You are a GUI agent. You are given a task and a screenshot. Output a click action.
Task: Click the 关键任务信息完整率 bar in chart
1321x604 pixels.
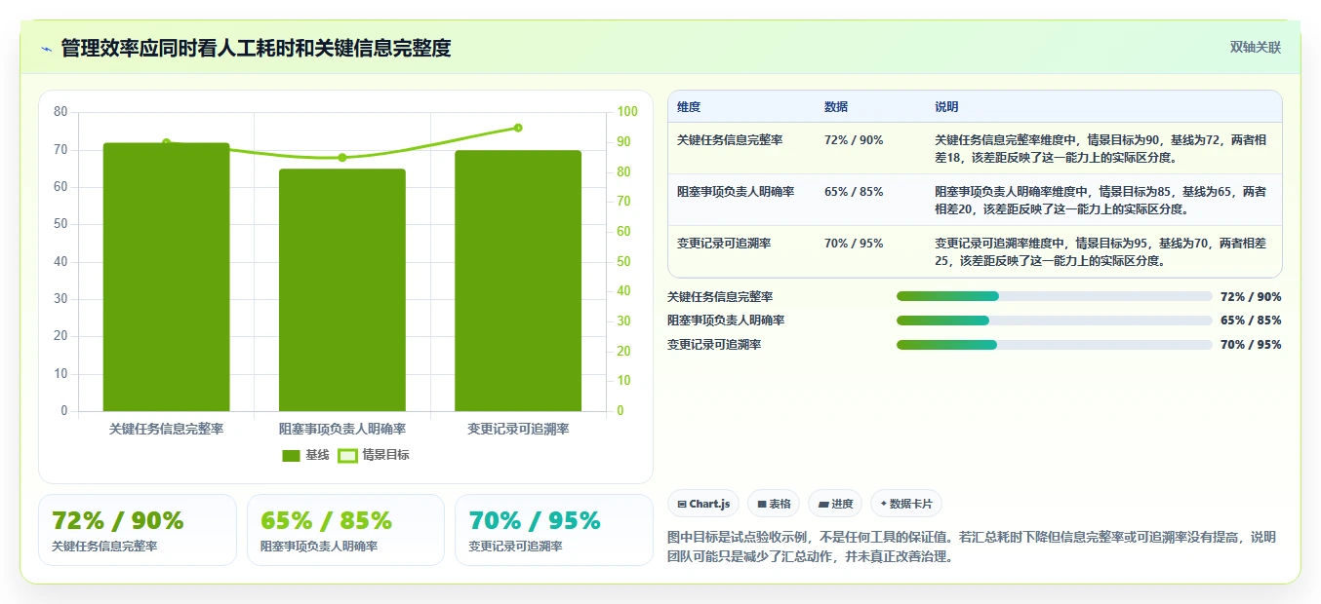pyautogui.click(x=167, y=277)
